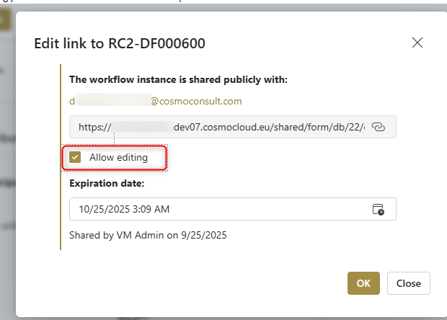The image size is (447, 320).
Task: Click into the Expiration date input field
Action: click(216, 210)
